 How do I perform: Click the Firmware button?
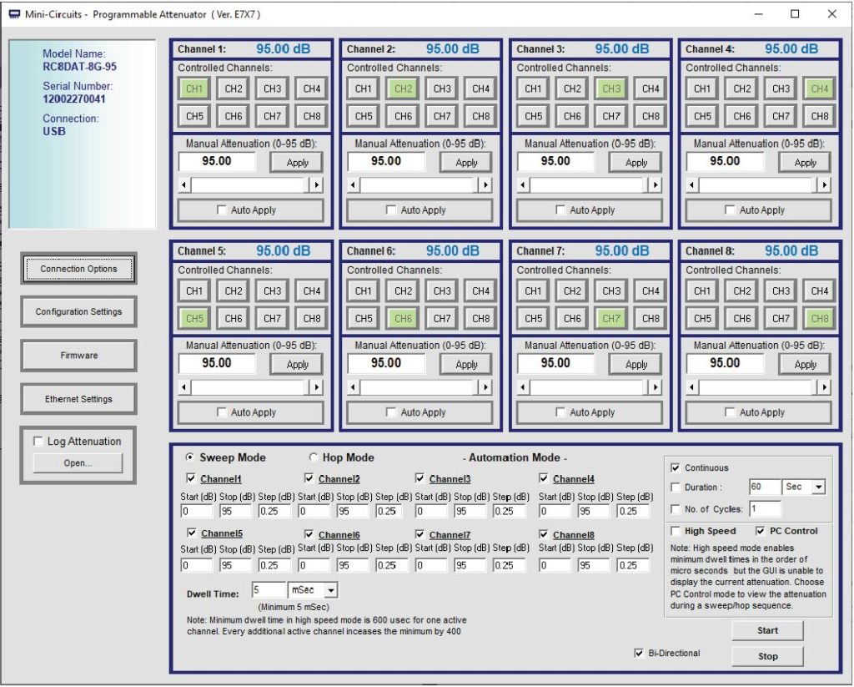point(79,356)
